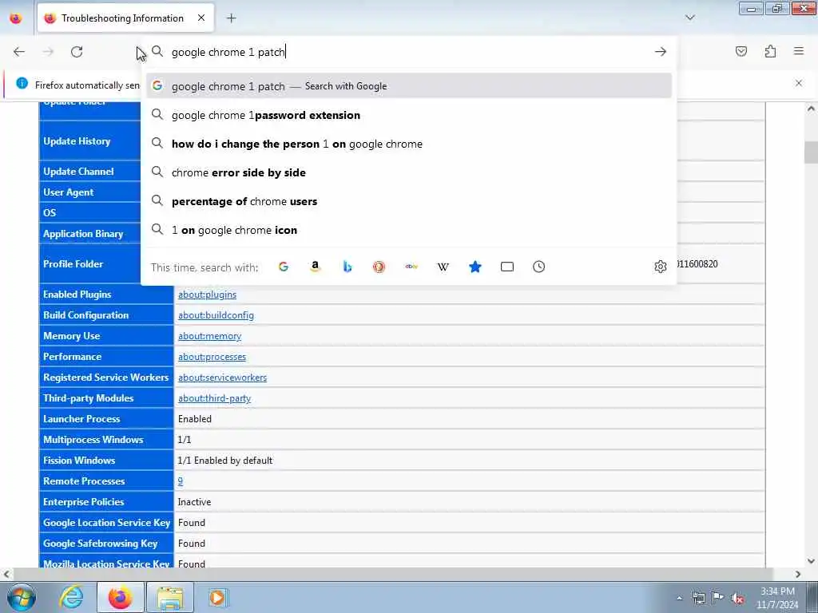
Task: Click the muted volume tray icon
Action: tap(737, 599)
